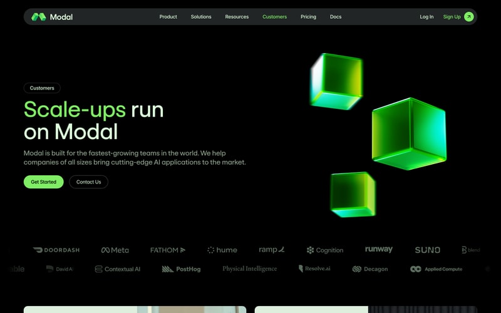Open the Solutions menu
The image size is (501, 313).
(201, 17)
